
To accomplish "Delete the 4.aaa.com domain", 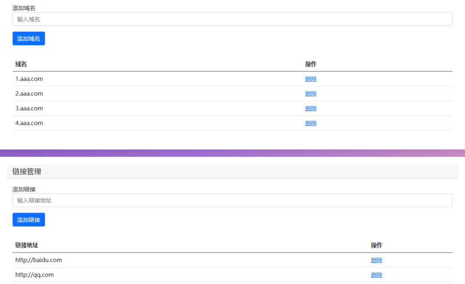I will click(311, 123).
